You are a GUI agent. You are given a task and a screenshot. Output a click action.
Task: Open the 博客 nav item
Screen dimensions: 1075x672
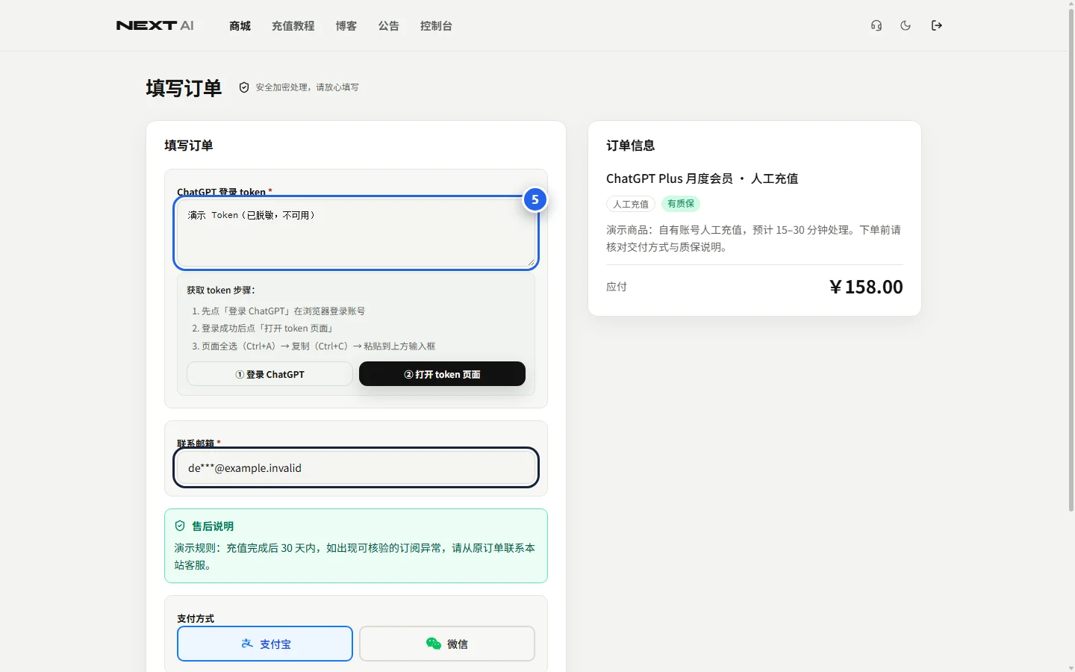[346, 25]
